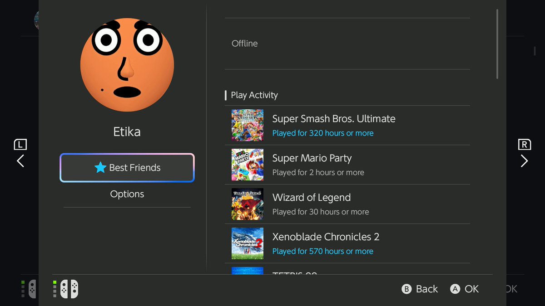The height and width of the screenshot is (306, 545).
Task: Click the R shoulder button icon
Action: point(525,145)
